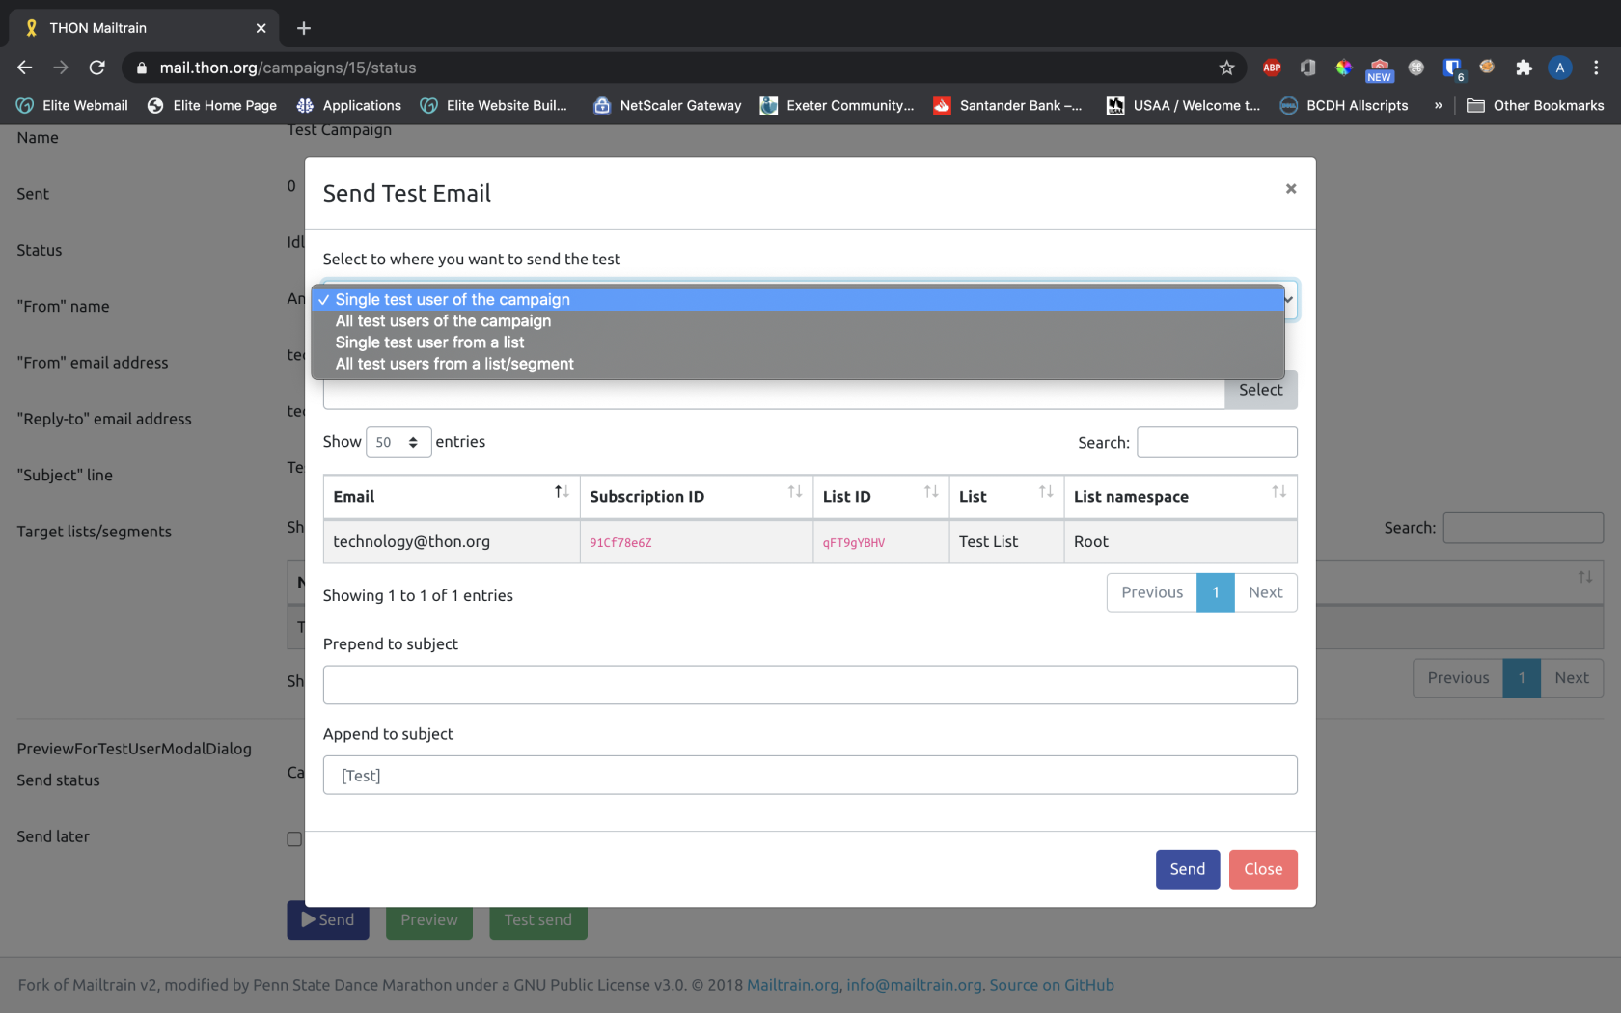This screenshot has width=1621, height=1013.
Task: Choose 'Single test user from a list'
Action: click(798, 342)
